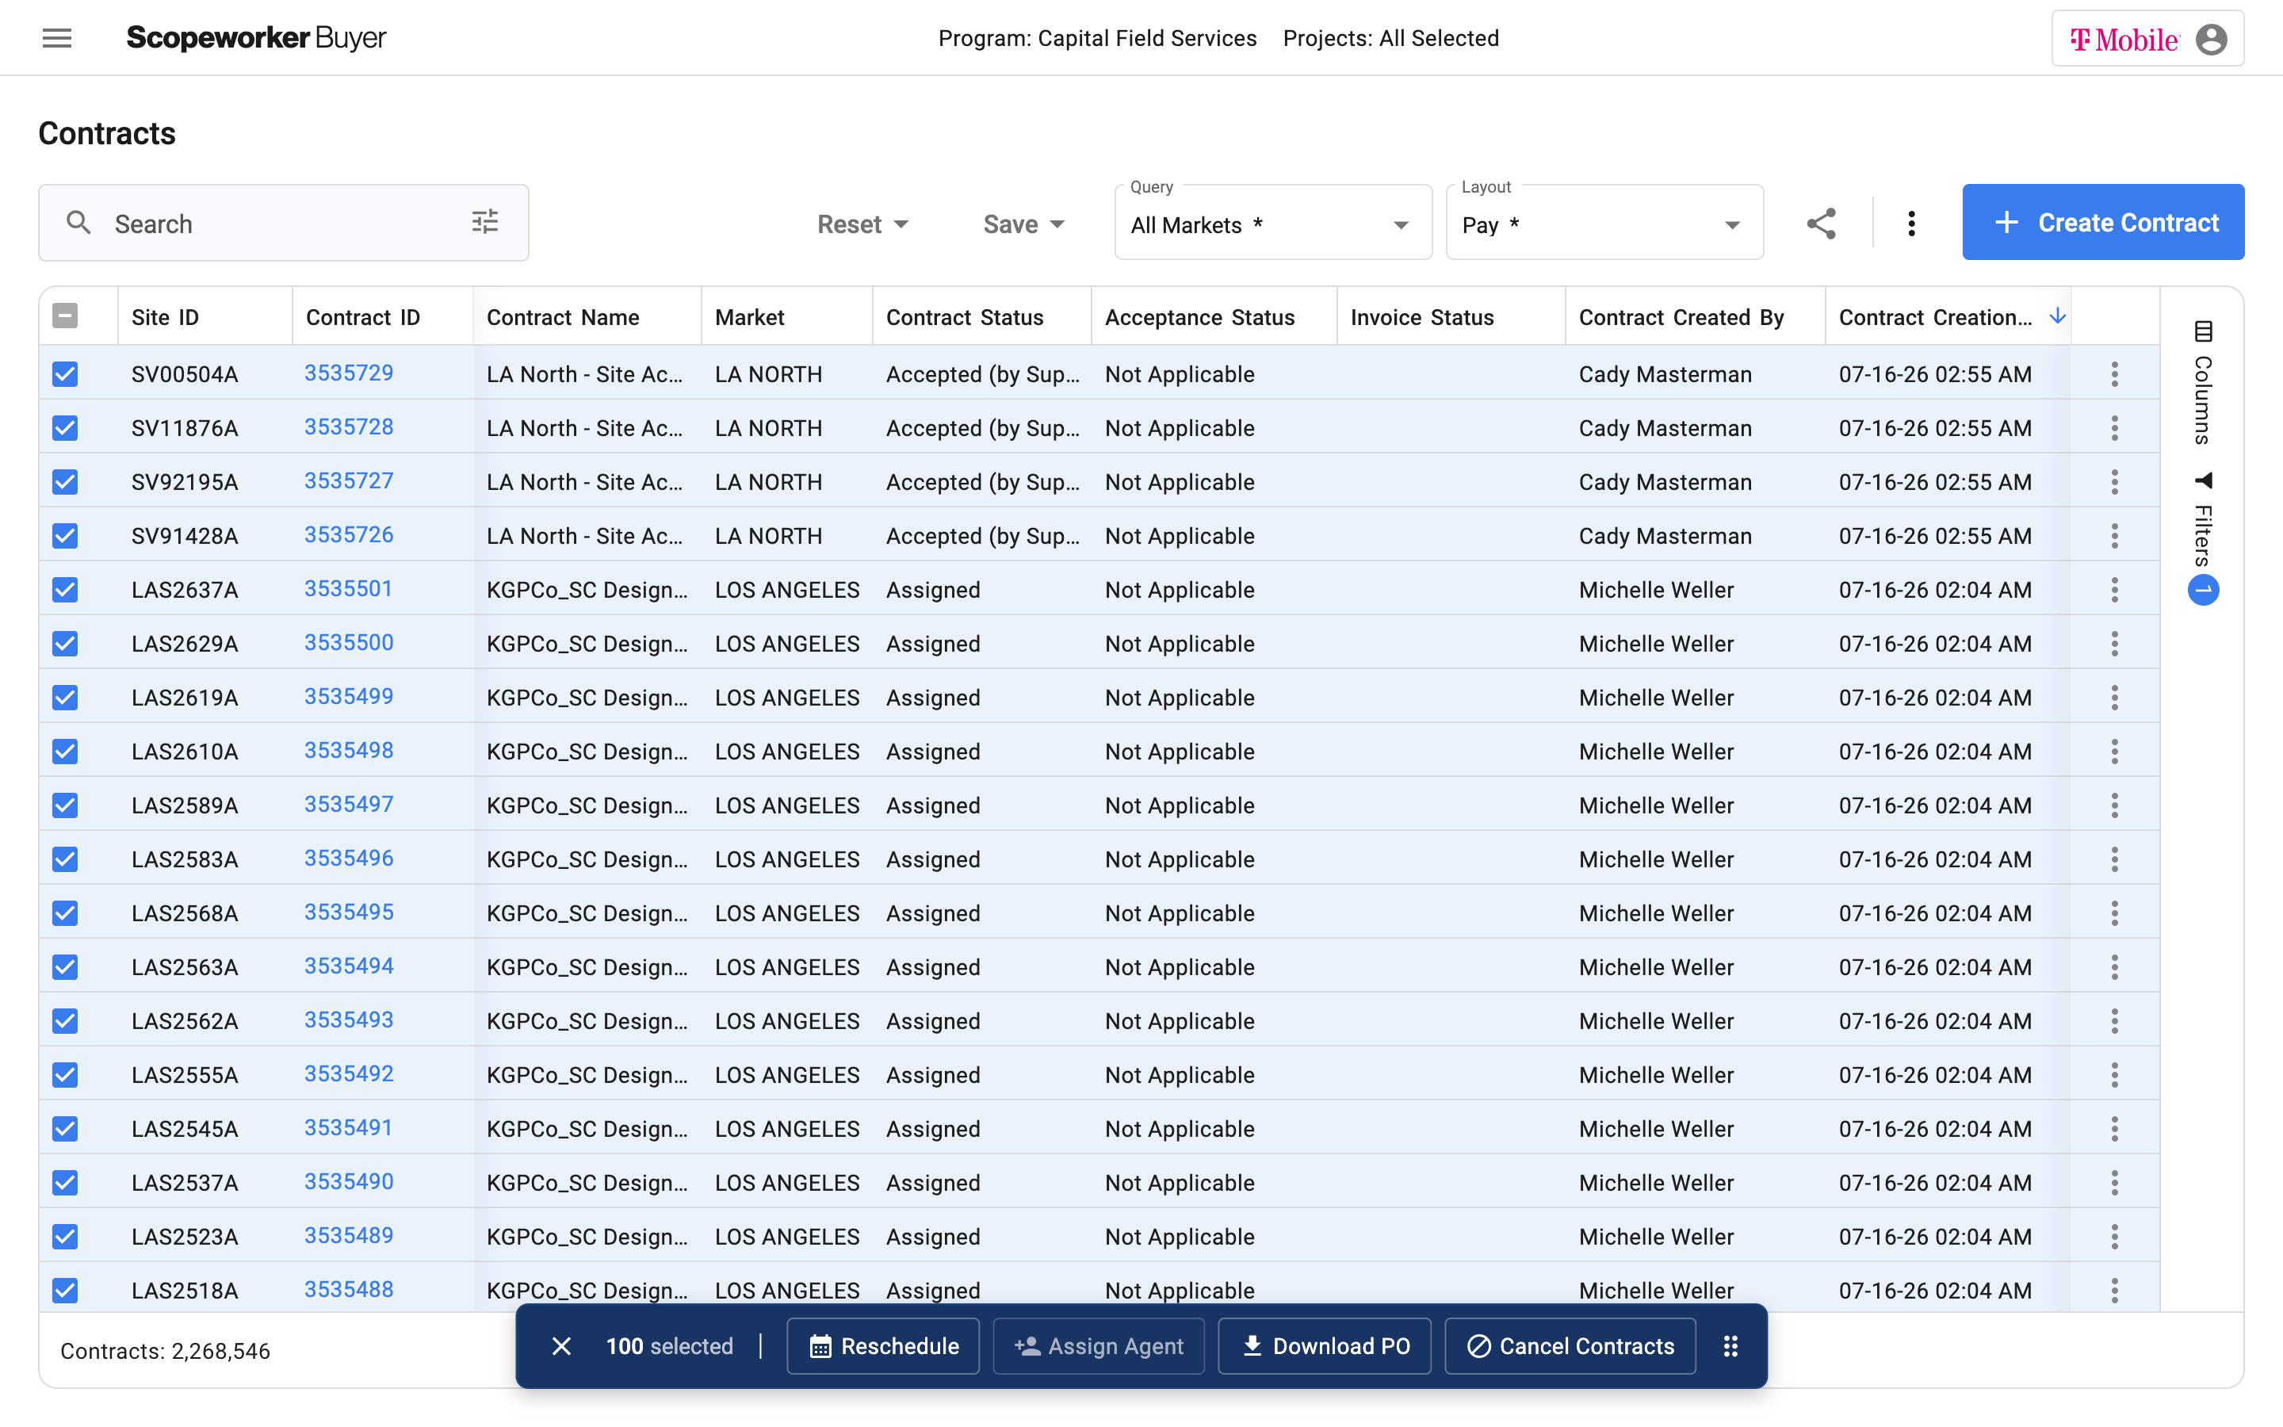
Task: Click the active filters count badge
Action: click(2203, 590)
